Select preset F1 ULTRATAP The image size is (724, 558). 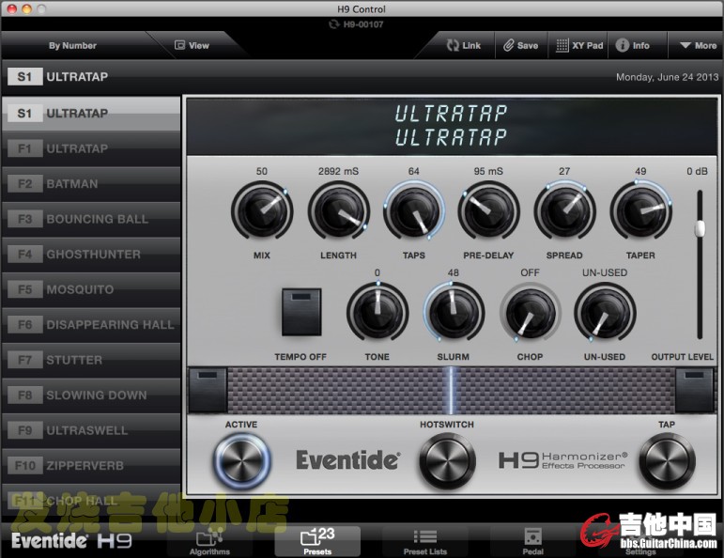91,148
